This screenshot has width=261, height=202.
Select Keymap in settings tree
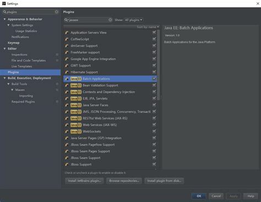14,43
